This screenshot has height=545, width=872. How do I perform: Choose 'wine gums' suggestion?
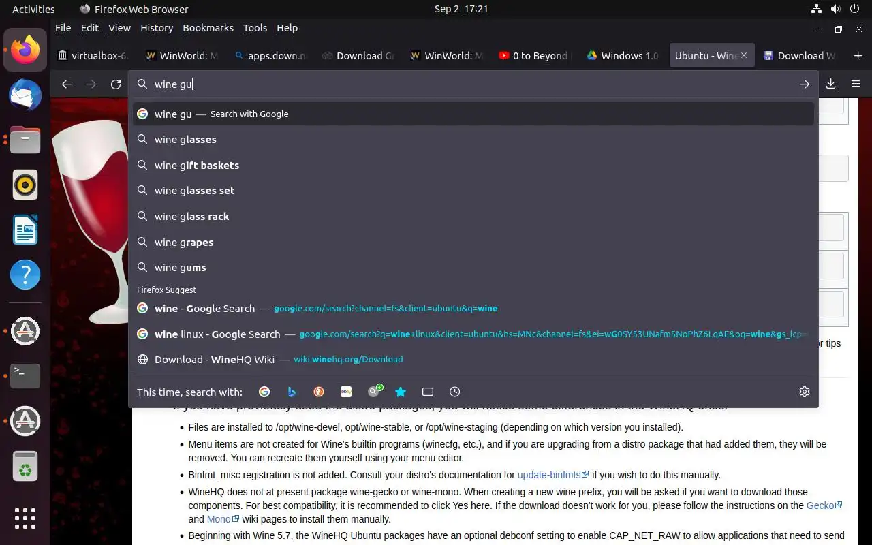(473, 268)
